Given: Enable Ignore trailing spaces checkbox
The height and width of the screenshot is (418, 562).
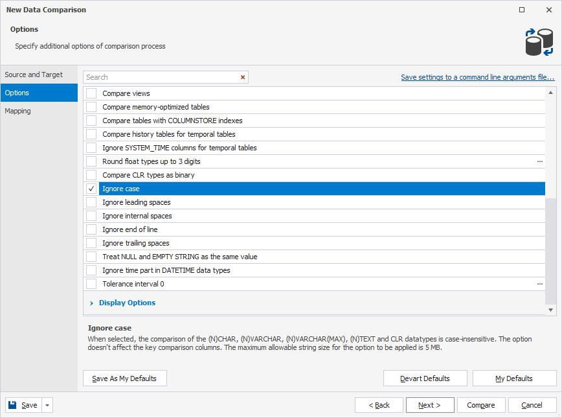Looking at the screenshot, I should click(91, 243).
